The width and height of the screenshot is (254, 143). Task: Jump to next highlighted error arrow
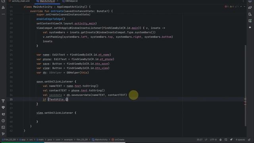click(244, 7)
